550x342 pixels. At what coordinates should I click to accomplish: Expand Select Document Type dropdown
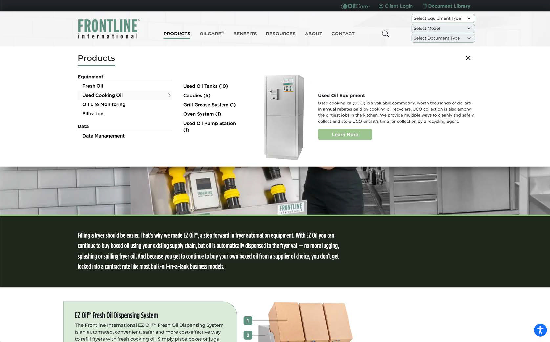point(443,38)
